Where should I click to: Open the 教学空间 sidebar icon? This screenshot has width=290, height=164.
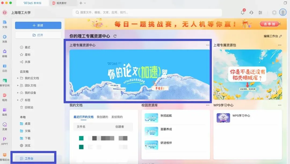click(x=5, y=83)
